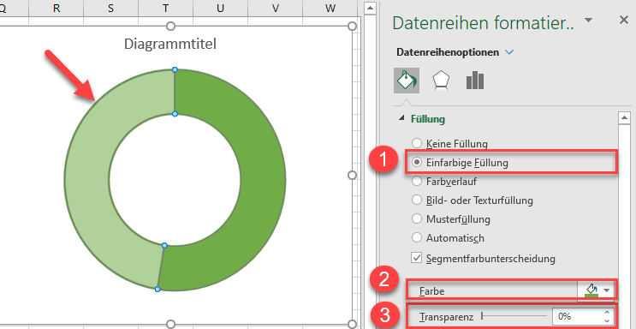Select the Musterfüllung radio button

pos(417,219)
